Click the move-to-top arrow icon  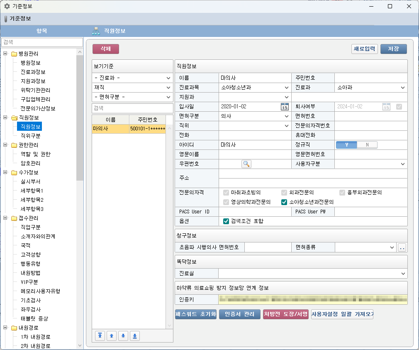(100, 336)
